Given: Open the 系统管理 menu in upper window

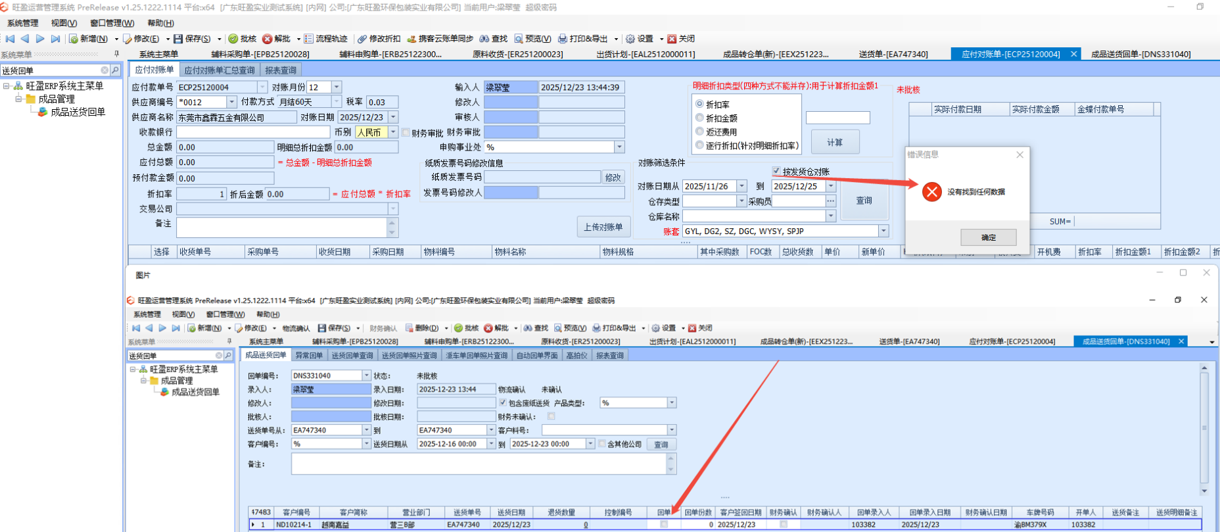Looking at the screenshot, I should 23,23.
